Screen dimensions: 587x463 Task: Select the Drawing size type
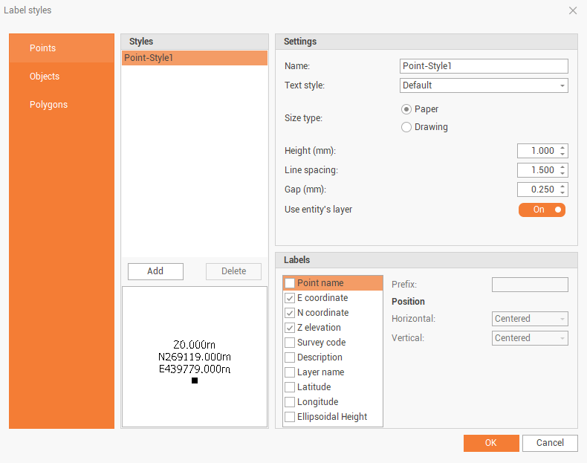406,127
